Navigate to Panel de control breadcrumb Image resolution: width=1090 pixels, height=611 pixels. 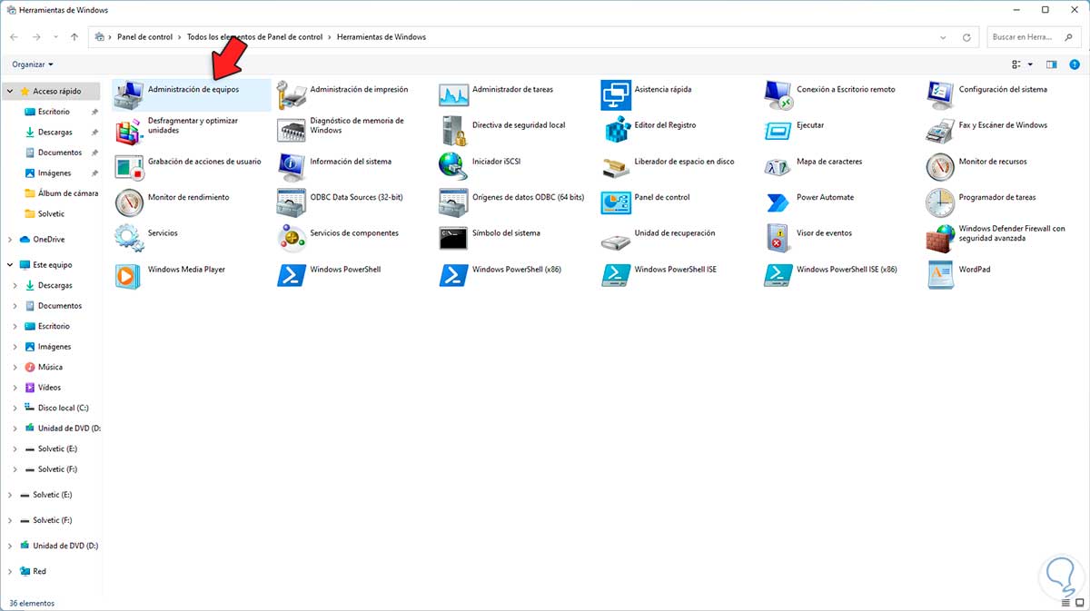point(144,37)
